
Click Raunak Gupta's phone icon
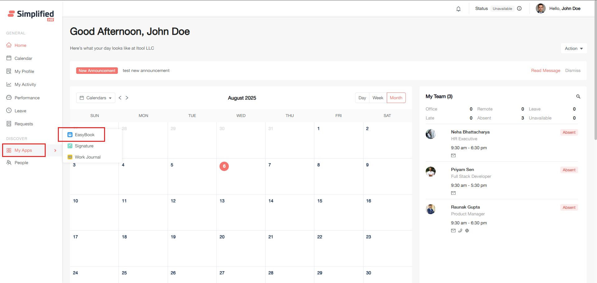(460, 231)
